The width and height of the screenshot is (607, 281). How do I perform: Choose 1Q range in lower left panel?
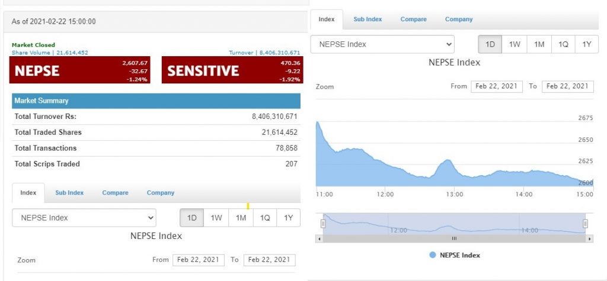[265, 218]
